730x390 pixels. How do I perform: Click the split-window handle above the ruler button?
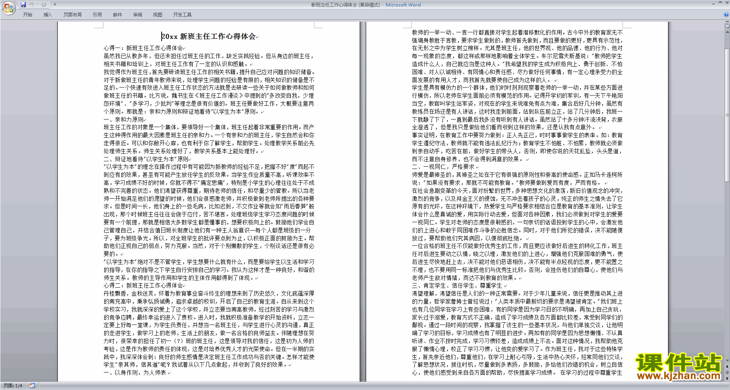coord(727,22)
